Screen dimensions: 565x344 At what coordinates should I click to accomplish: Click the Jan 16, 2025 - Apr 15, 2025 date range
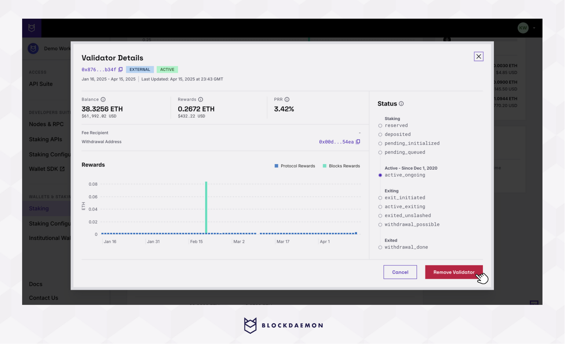[x=109, y=79]
